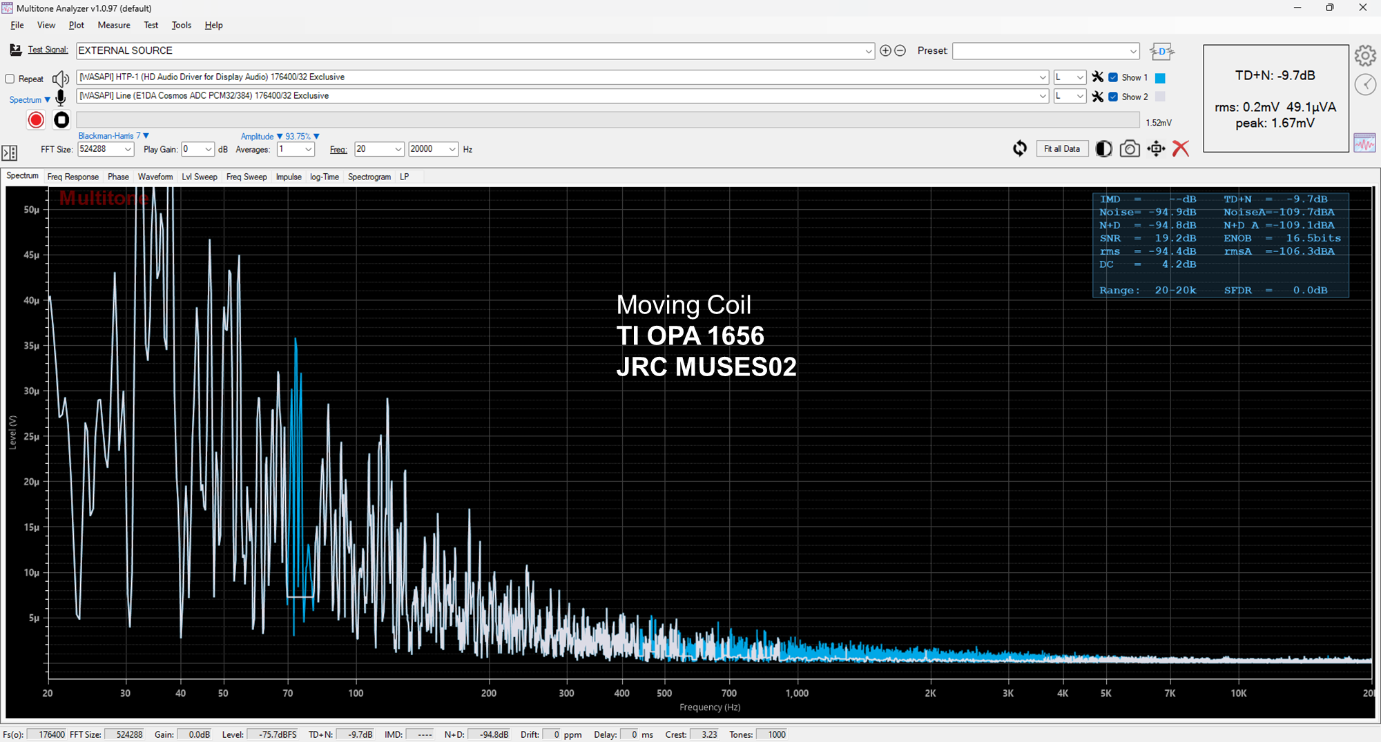
Task: Click the black Stop button
Action: coord(61,120)
